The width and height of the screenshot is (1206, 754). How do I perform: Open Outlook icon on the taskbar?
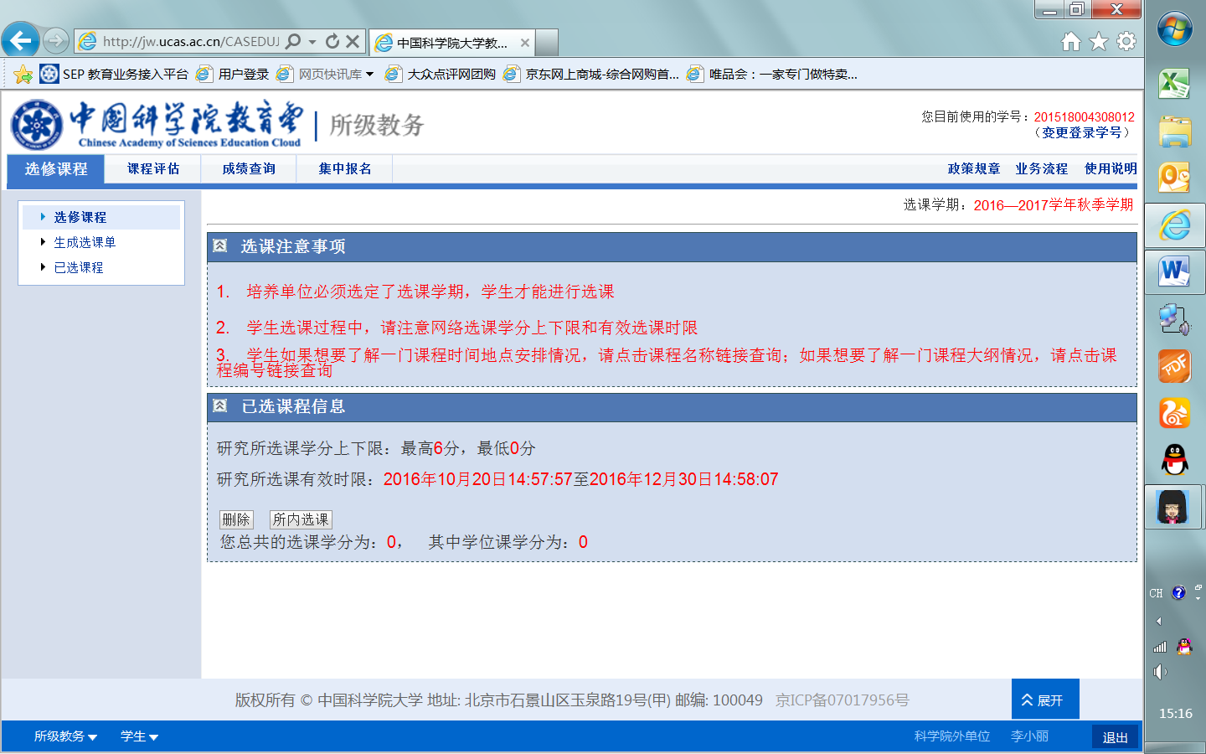coord(1175,178)
